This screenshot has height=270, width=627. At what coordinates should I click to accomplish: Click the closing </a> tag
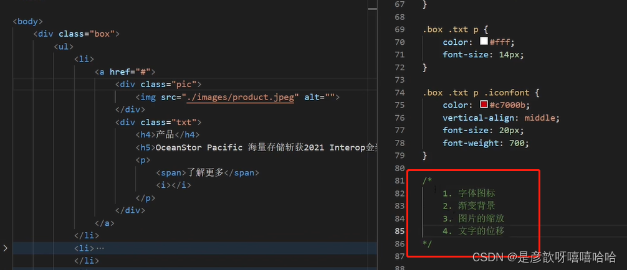(x=104, y=223)
